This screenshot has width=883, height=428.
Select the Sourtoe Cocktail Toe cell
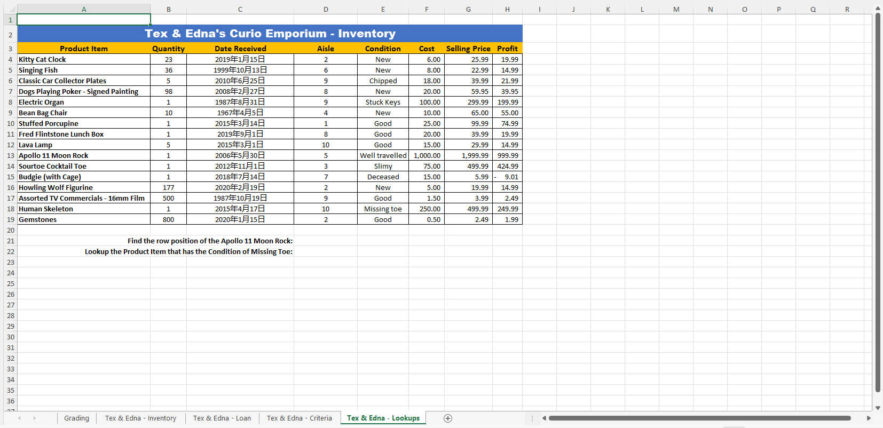pos(84,166)
